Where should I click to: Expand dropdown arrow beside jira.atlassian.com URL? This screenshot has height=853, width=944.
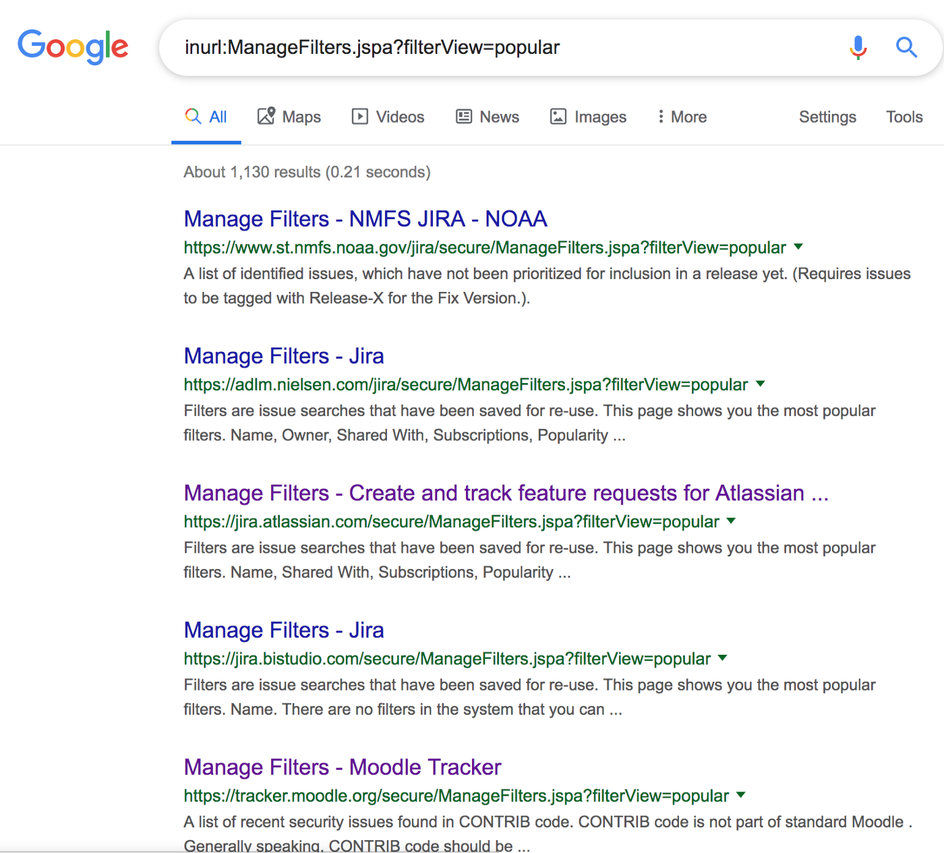pos(732,521)
